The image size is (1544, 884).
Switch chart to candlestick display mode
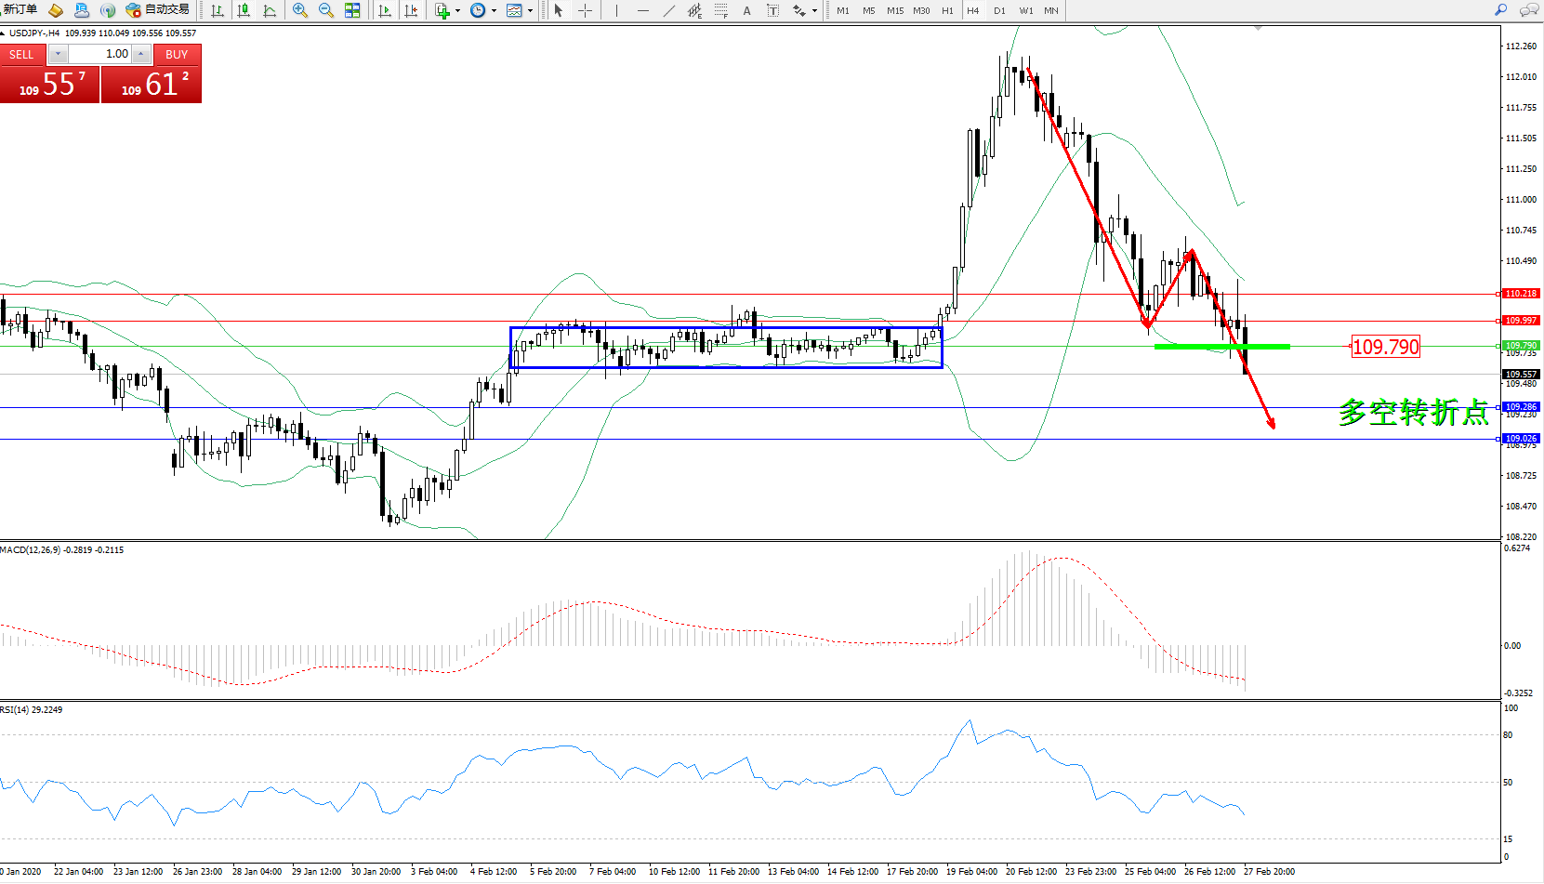[244, 10]
